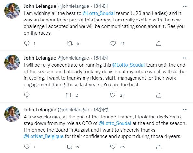
Task: Reply to the 'step down as CEO' tweet
Action: click(x=27, y=147)
